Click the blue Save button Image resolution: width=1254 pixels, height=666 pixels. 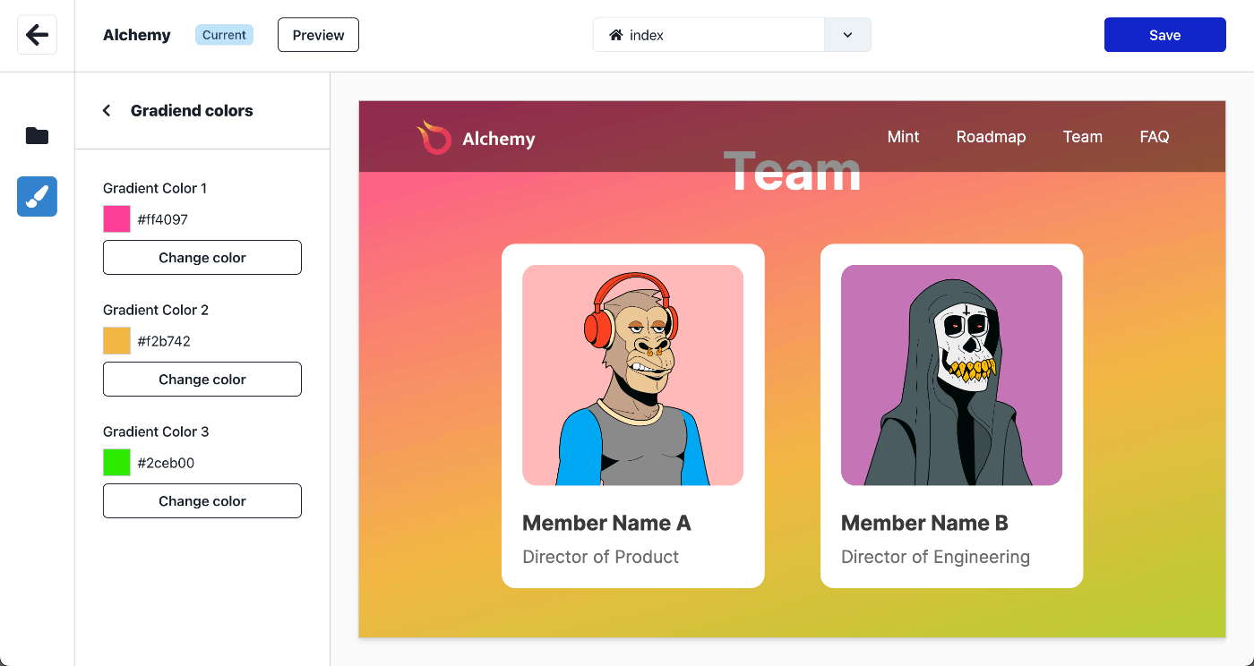pos(1164,35)
